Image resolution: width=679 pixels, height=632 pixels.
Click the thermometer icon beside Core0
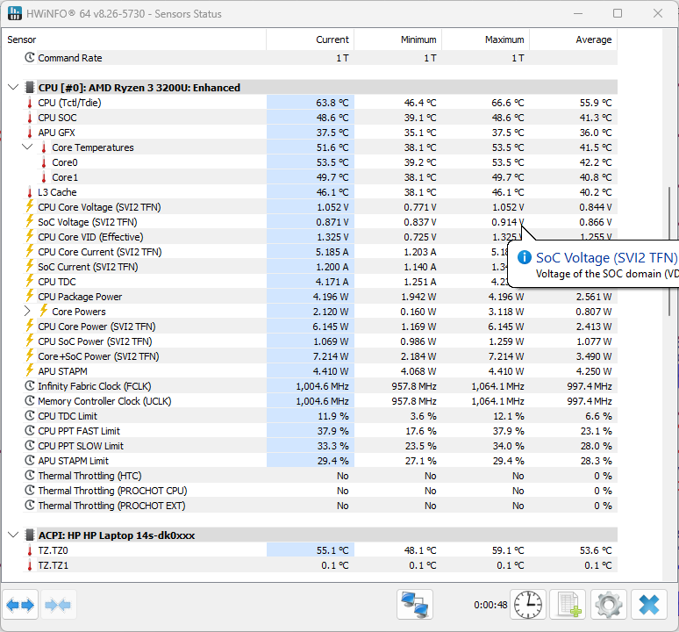pos(44,162)
